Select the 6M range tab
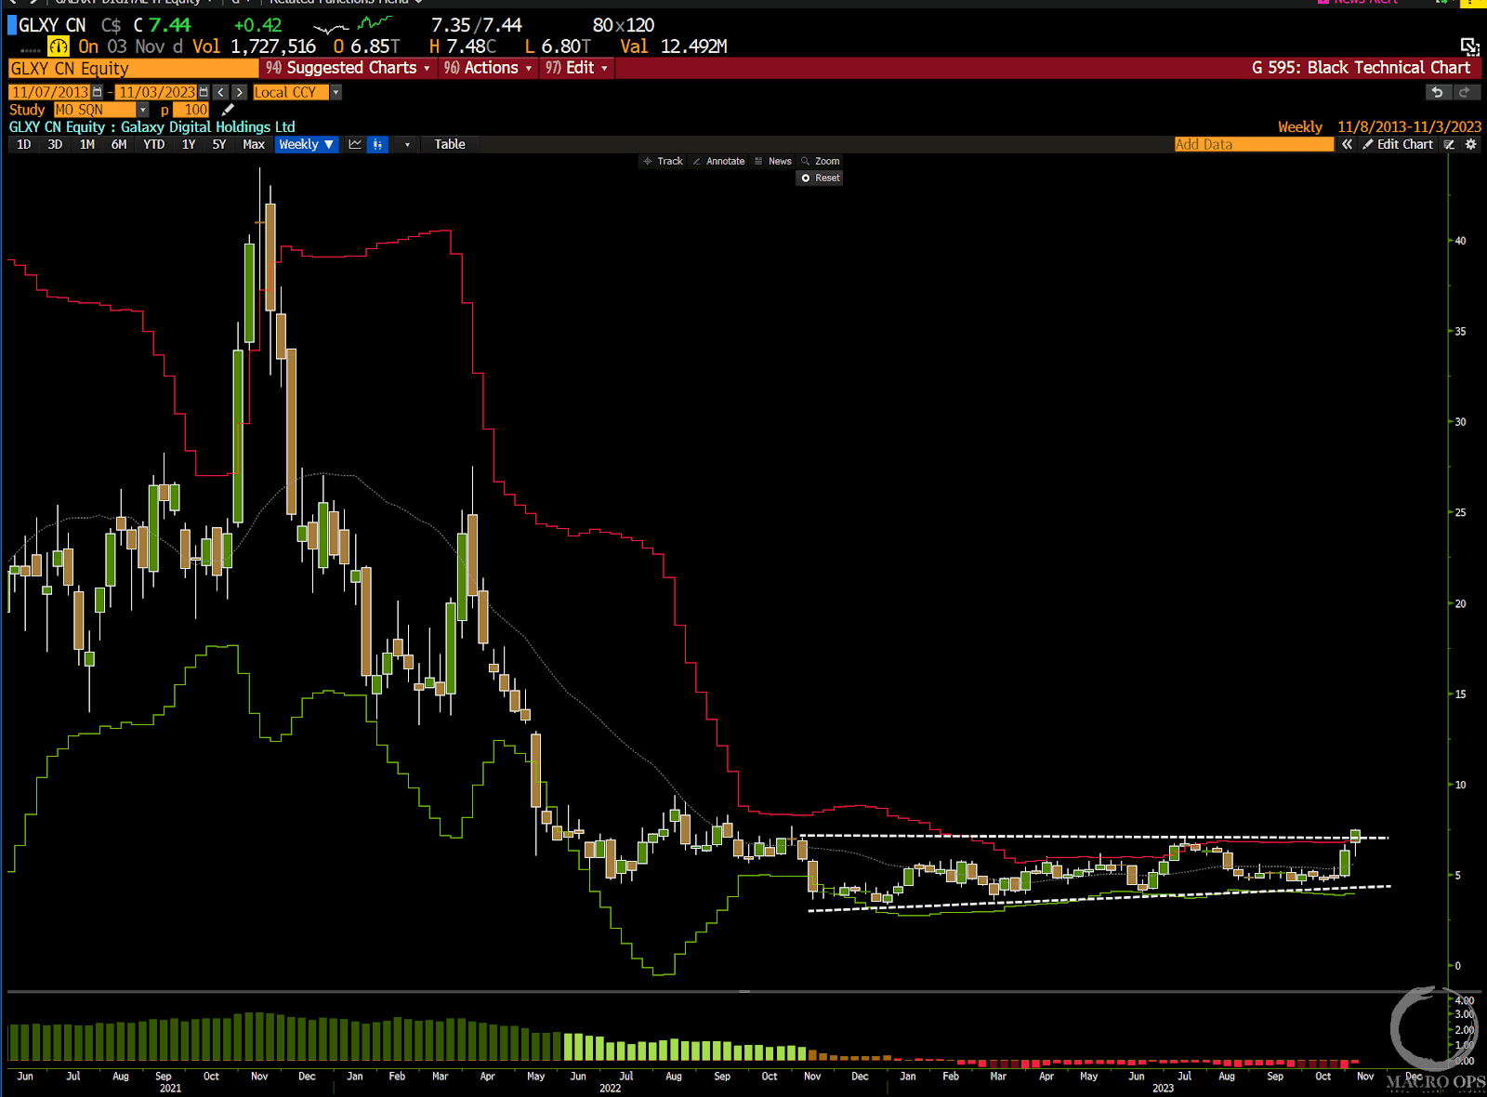The width and height of the screenshot is (1487, 1097). click(119, 144)
